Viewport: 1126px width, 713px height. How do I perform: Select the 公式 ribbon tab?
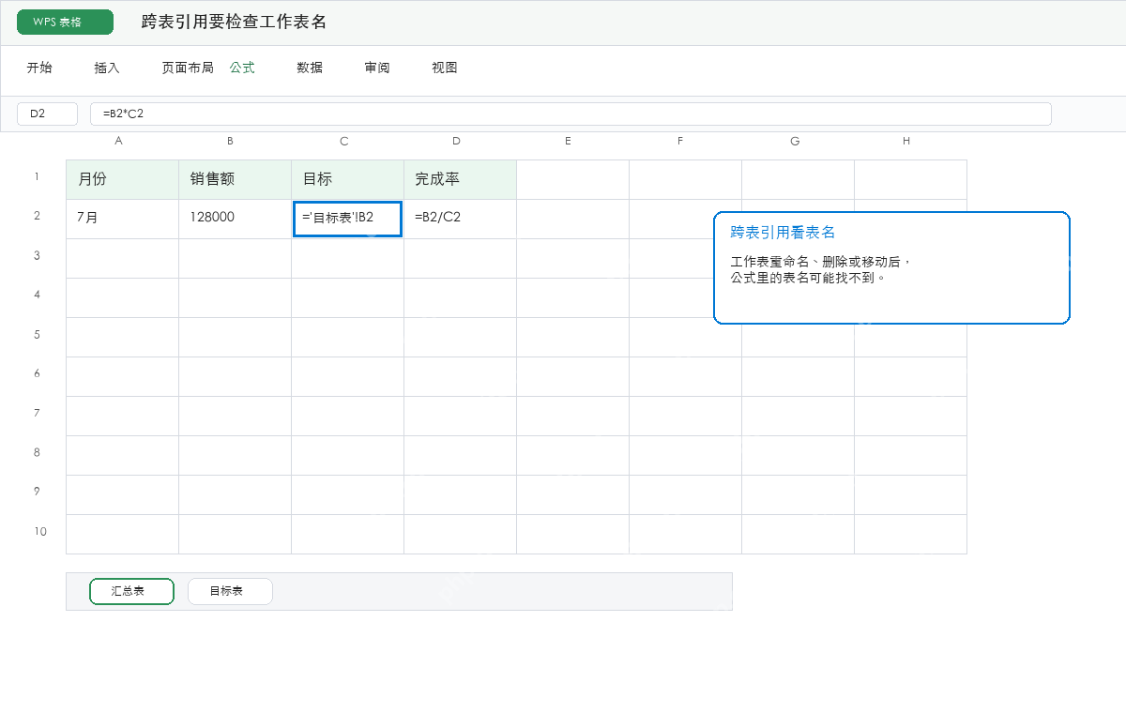pos(242,68)
